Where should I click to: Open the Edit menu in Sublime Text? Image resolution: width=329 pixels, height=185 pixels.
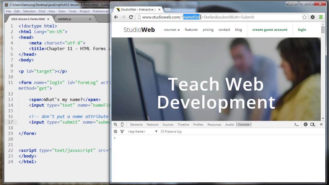point(17,11)
